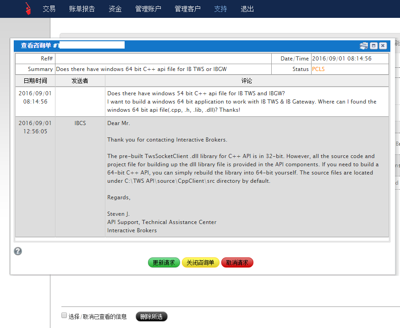The width and height of the screenshot is (400, 328).
Task: Click the green 更新请求 button
Action: [x=164, y=262]
